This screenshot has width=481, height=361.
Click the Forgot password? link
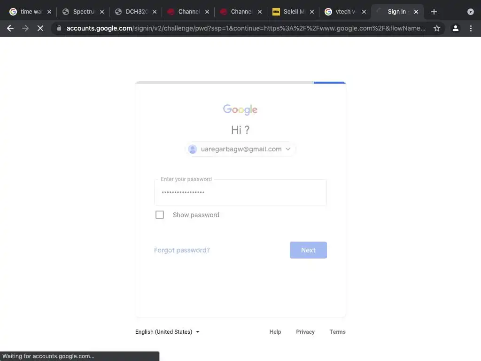pos(182,250)
